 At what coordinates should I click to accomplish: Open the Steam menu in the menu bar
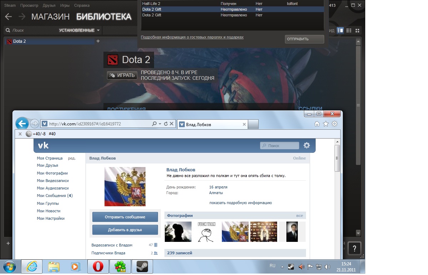tap(10, 5)
